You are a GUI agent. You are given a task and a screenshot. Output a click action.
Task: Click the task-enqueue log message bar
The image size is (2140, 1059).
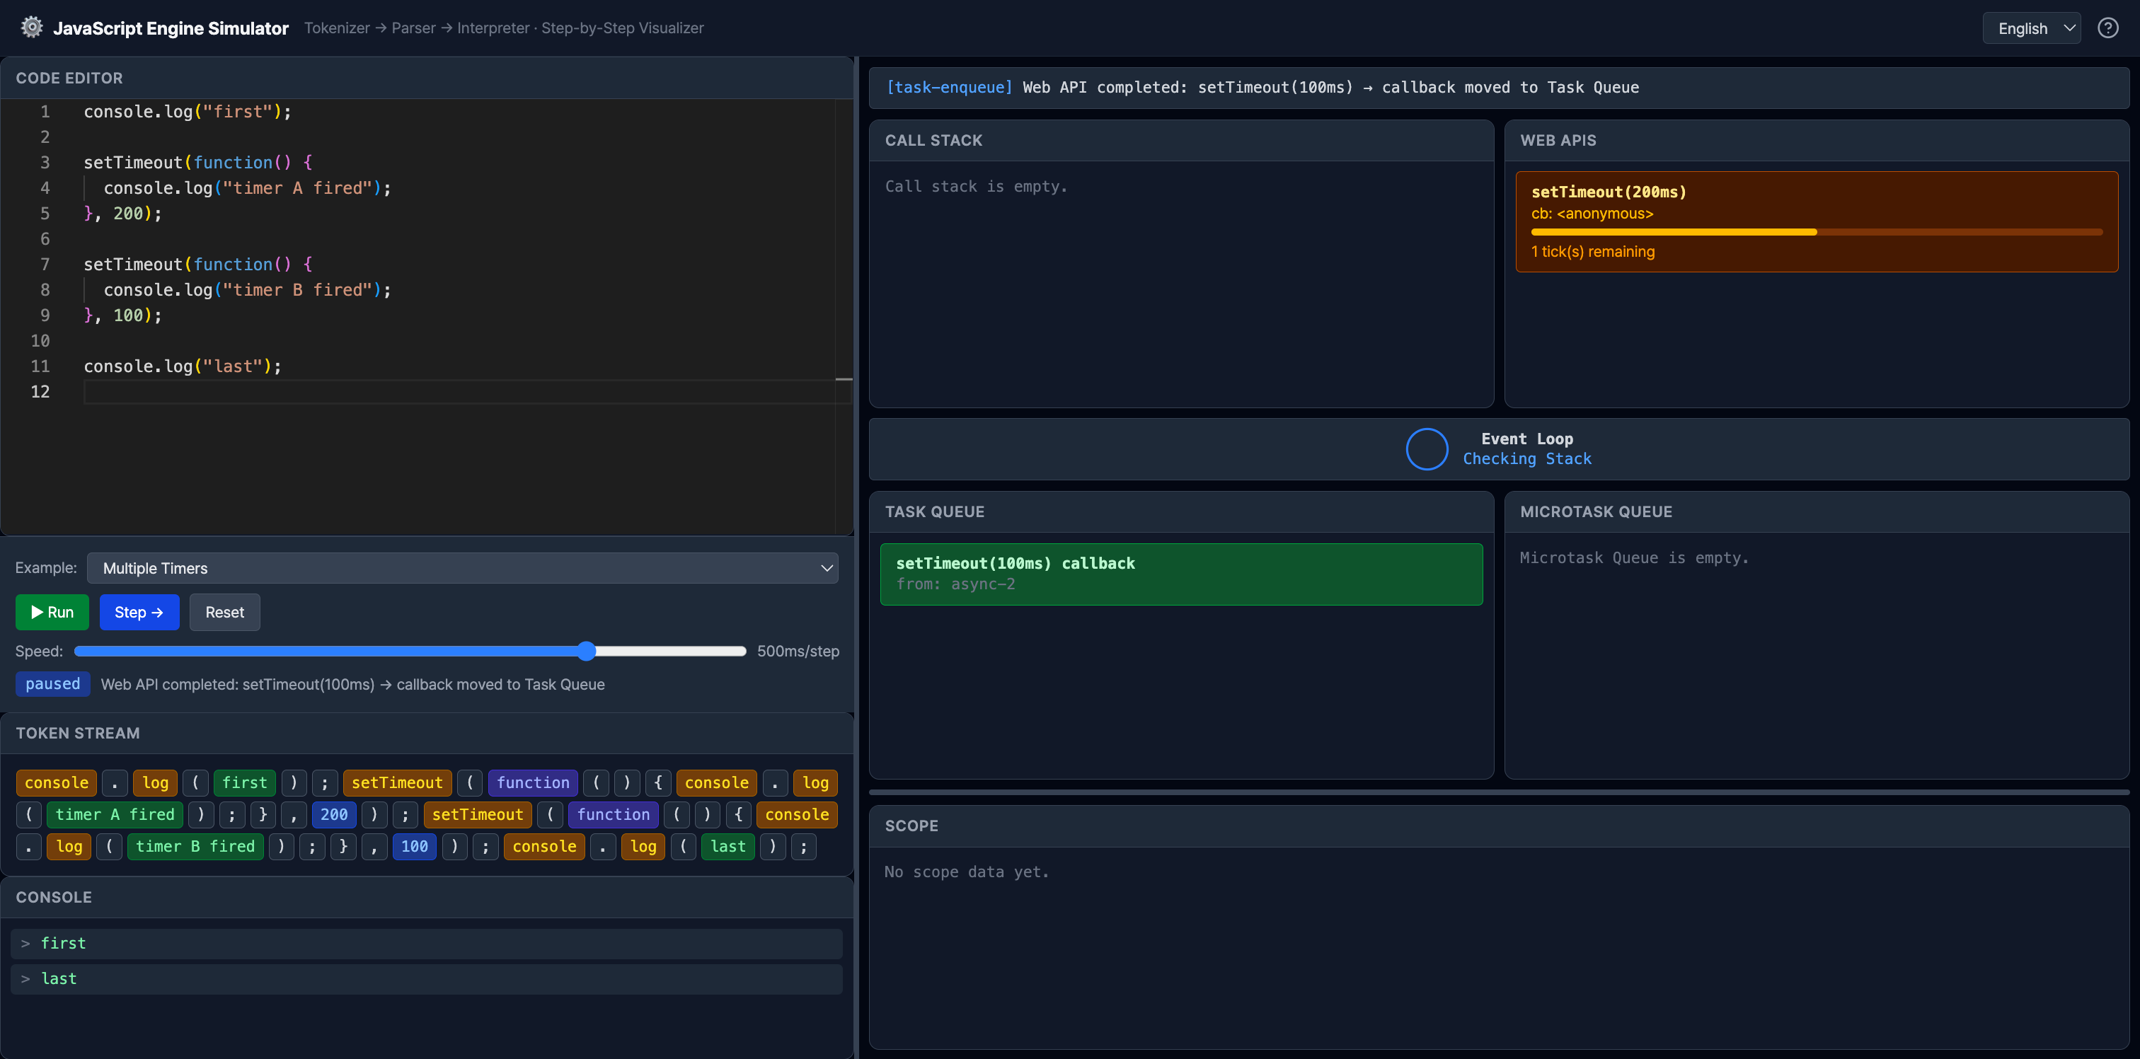click(1498, 87)
